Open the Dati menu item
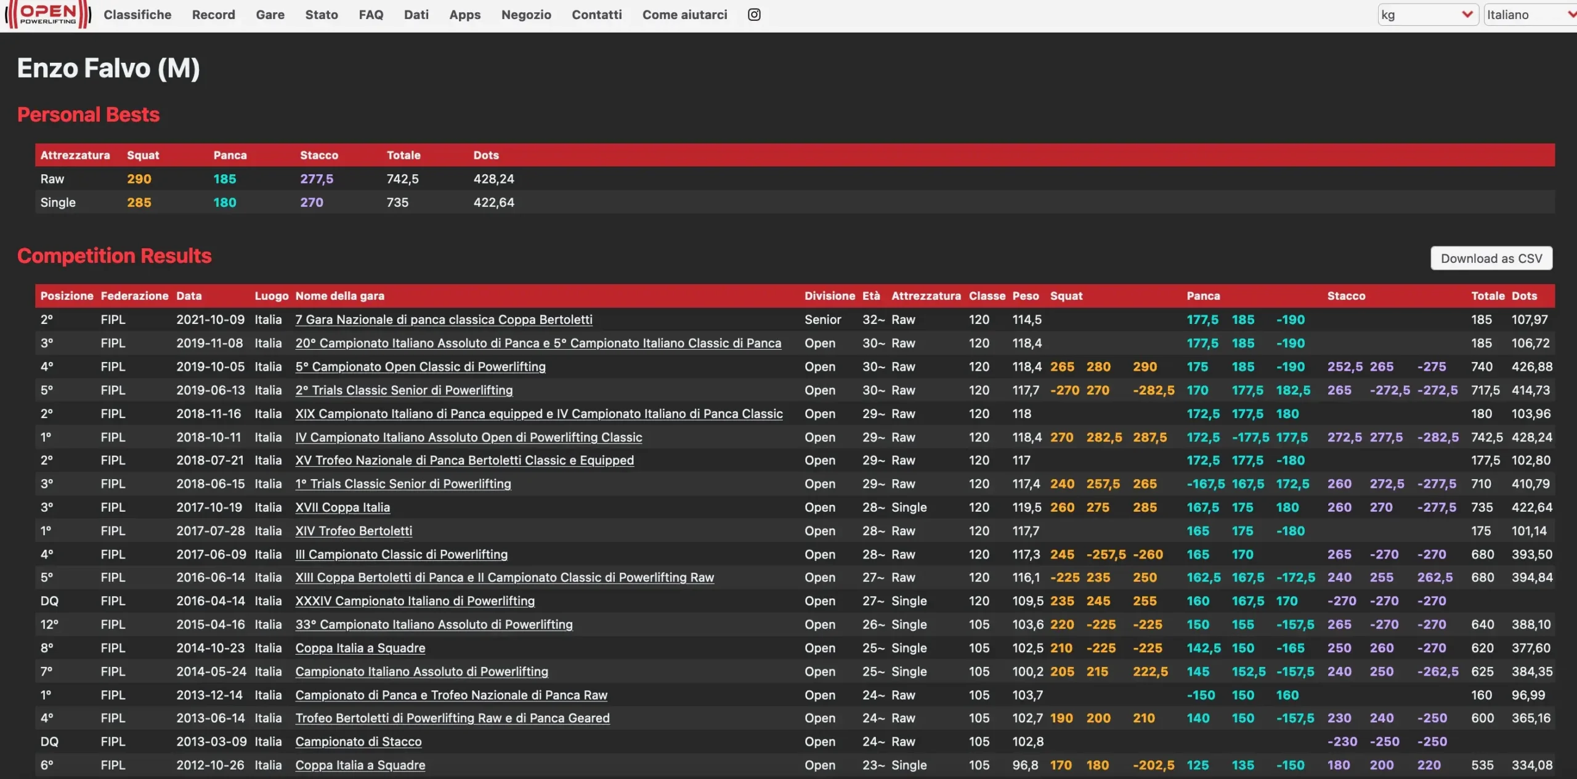This screenshot has height=779, width=1577. pos(416,15)
